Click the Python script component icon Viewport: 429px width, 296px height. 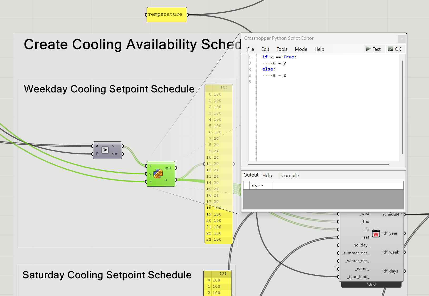(158, 174)
